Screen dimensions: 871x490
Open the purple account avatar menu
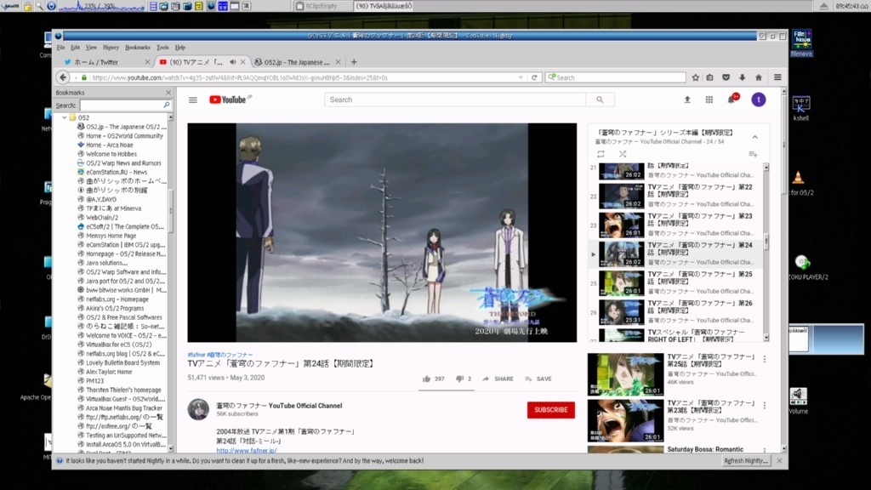(x=758, y=100)
